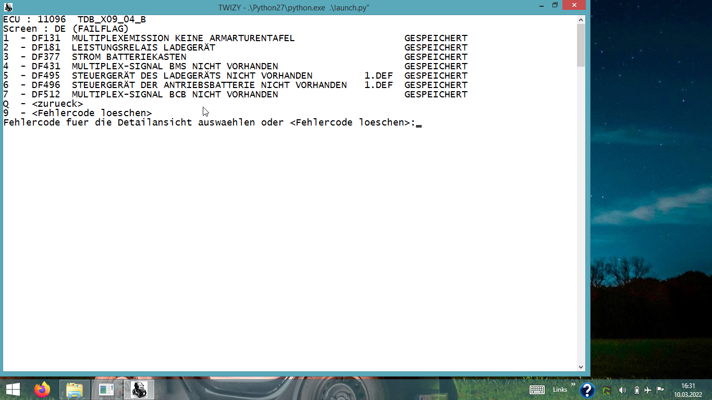This screenshot has height=400, width=712.
Task: Open the Windows Start menu
Action: point(13,390)
